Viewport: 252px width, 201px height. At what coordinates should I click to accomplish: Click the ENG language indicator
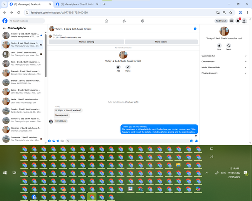(x=223, y=173)
